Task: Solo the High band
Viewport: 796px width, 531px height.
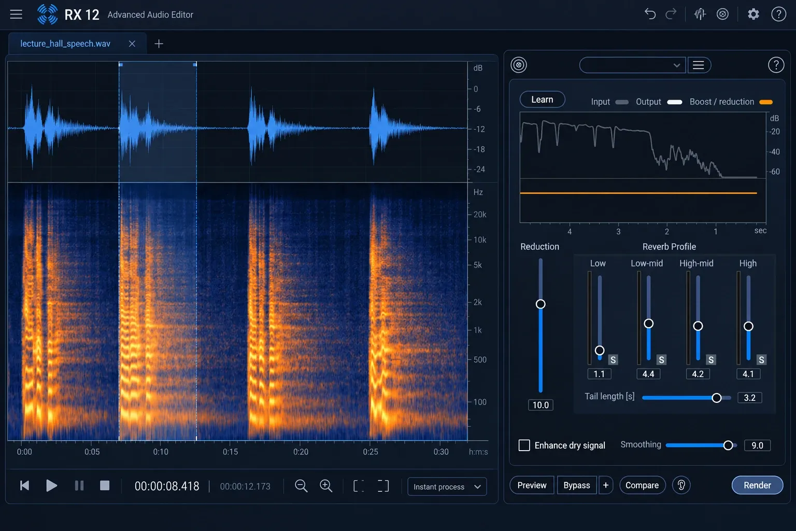Action: pos(761,360)
